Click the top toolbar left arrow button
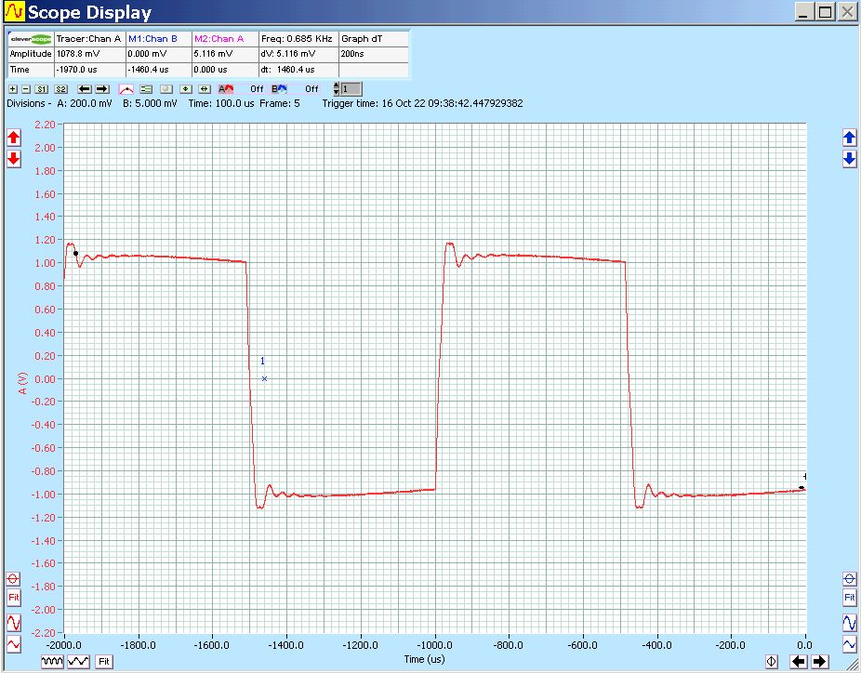Viewport: 861px width, 673px height. 84,89
